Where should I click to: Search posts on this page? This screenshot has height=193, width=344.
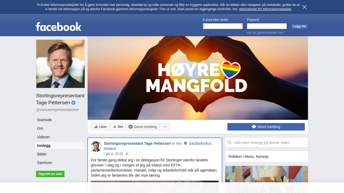click(269, 143)
